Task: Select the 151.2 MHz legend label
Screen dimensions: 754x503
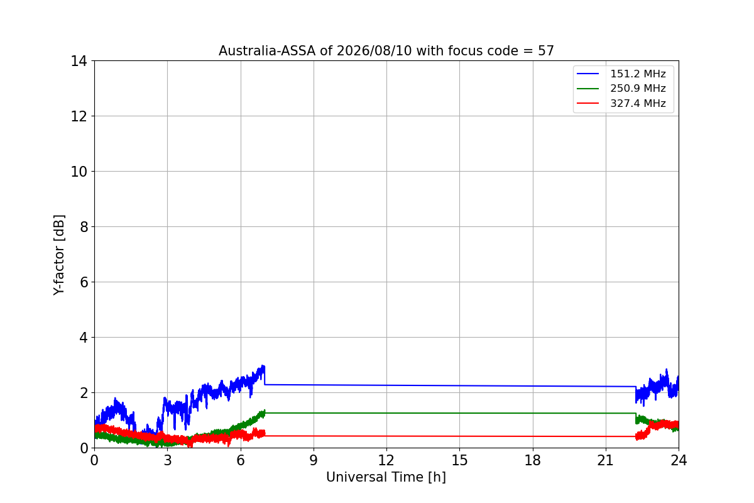Action: (638, 74)
